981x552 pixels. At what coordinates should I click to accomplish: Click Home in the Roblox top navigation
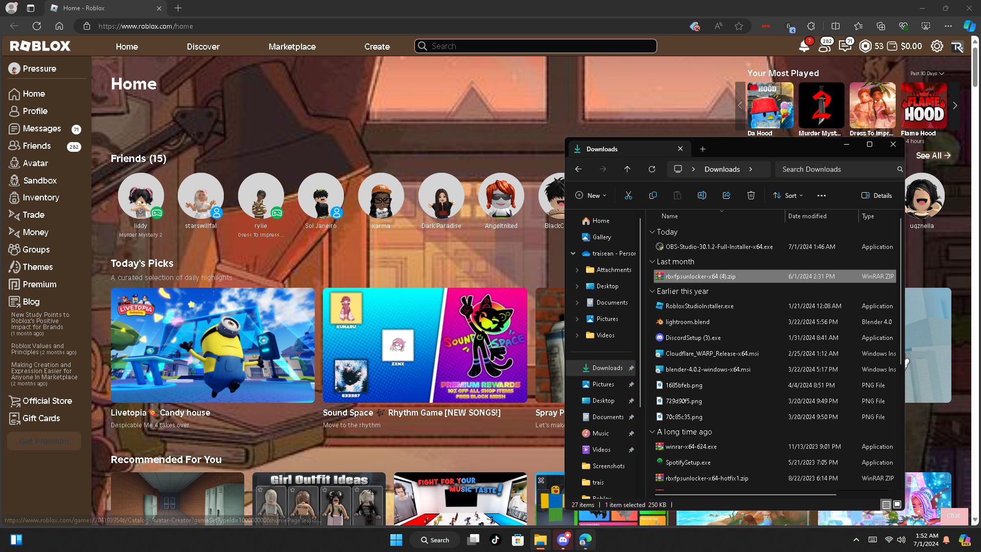[127, 47]
